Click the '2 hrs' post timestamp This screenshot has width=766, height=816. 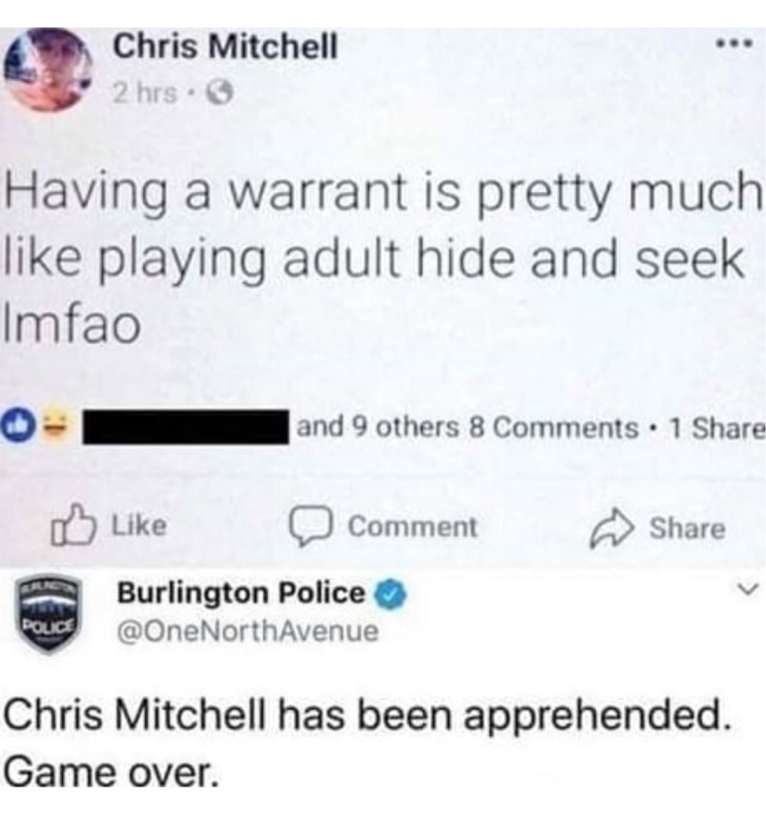pos(144,95)
